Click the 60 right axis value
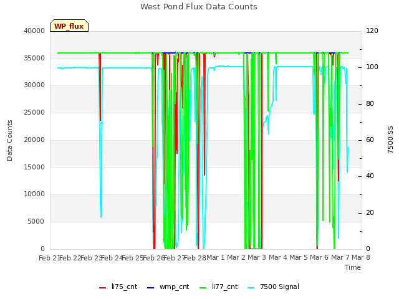 point(370,140)
